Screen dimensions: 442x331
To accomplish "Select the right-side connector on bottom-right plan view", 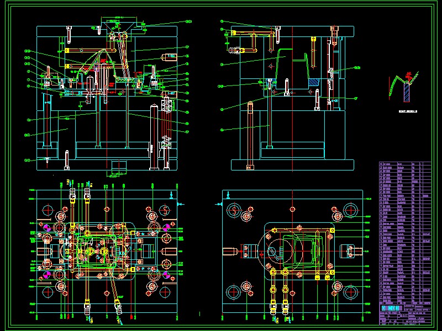I will [x=353, y=252].
